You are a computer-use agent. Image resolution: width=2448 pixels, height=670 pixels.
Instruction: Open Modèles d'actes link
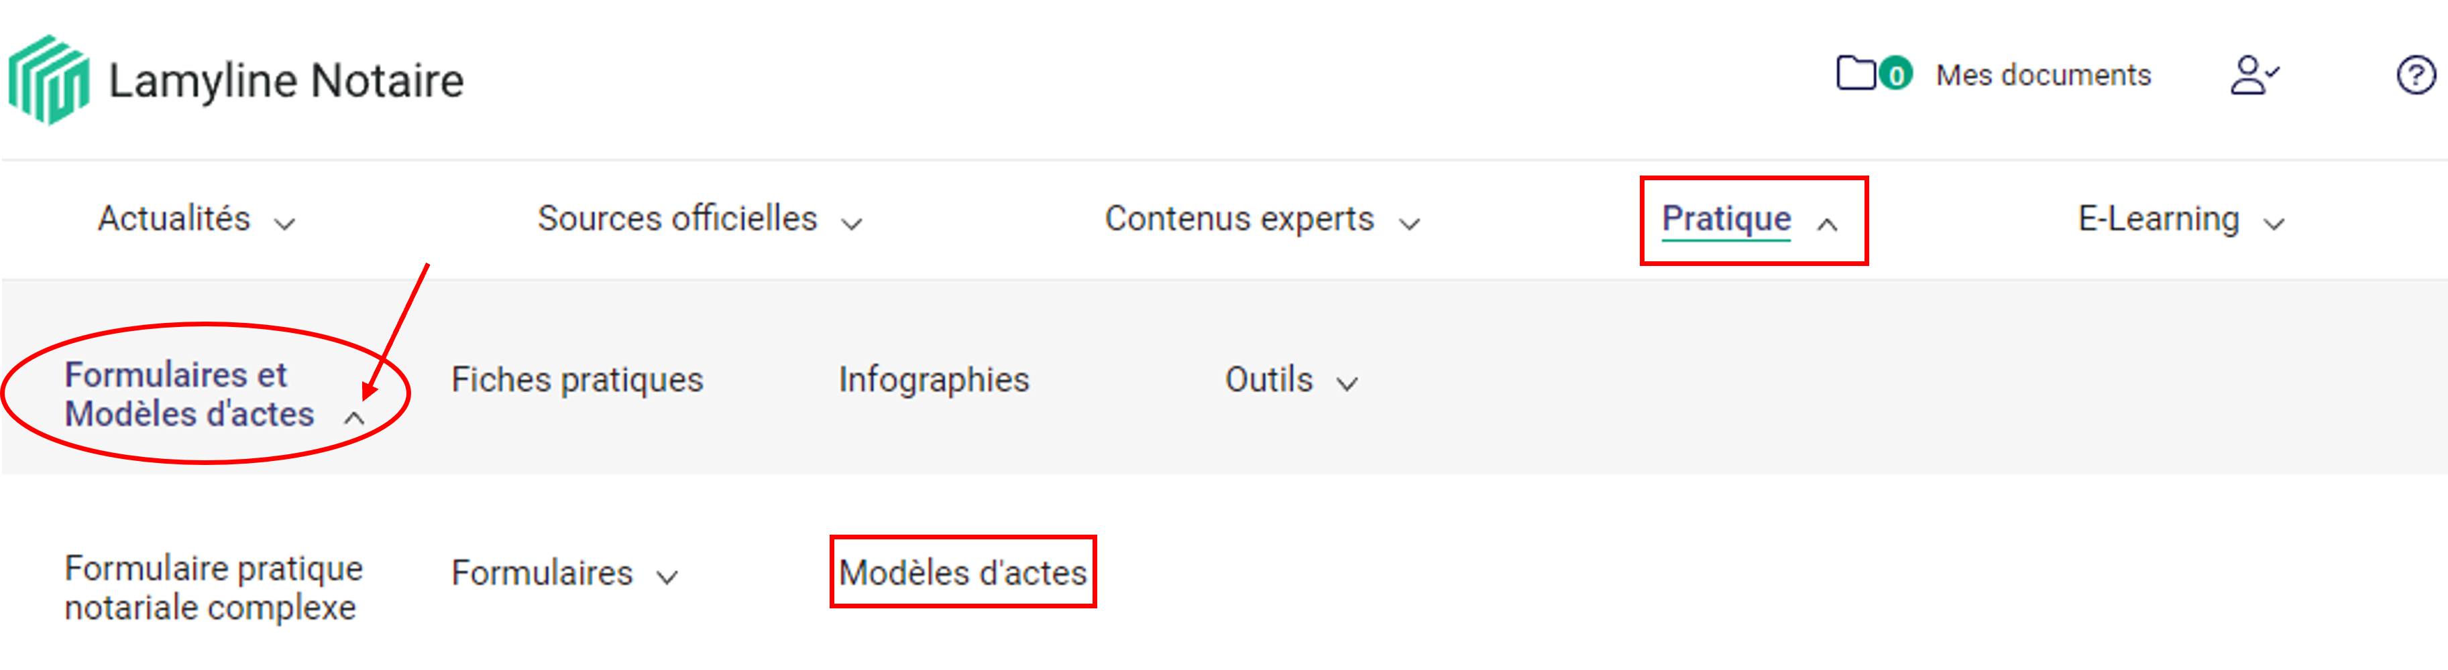[962, 572]
